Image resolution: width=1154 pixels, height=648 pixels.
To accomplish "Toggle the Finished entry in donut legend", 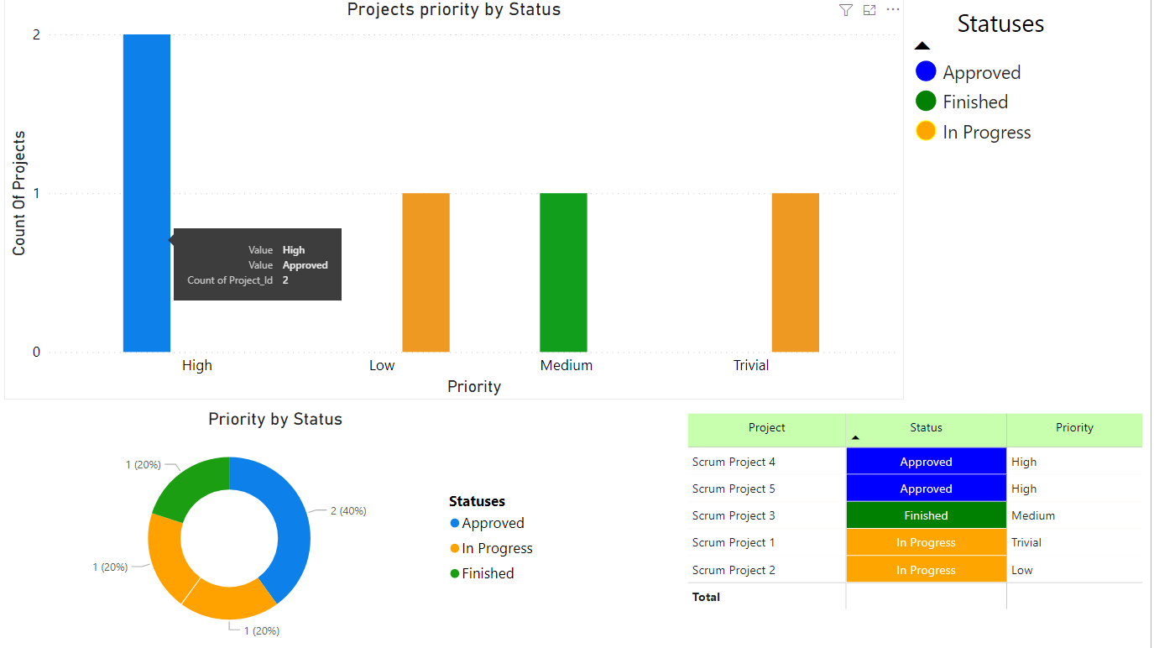I will 488,572.
